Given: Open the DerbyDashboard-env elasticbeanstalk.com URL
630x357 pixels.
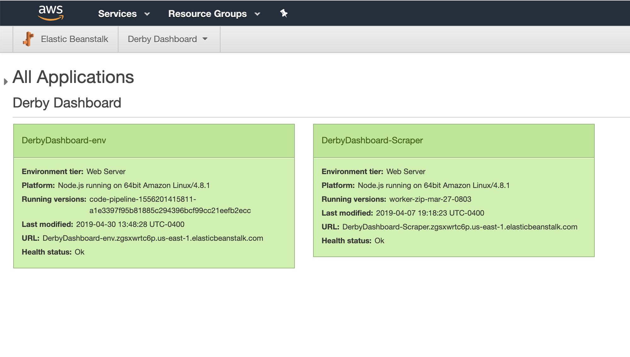Looking at the screenshot, I should tap(153, 238).
